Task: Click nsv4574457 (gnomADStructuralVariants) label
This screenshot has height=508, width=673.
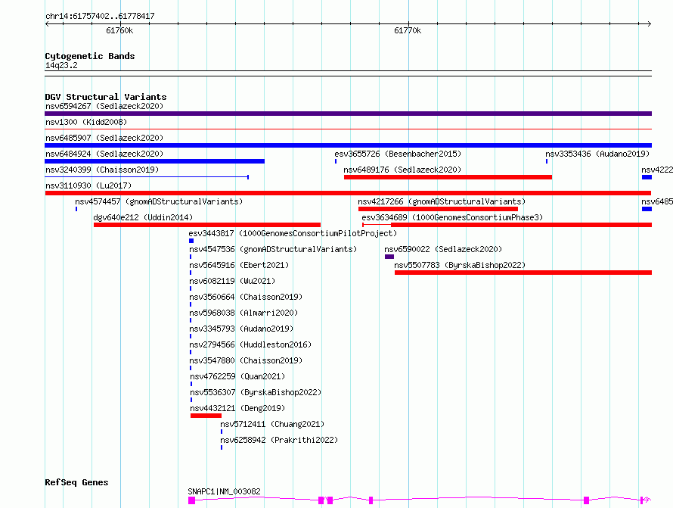Action: click(x=159, y=201)
